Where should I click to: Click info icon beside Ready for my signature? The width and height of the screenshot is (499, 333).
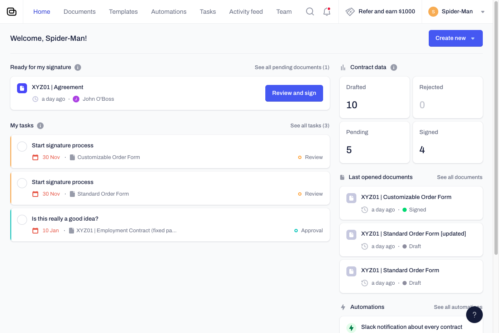78,67
